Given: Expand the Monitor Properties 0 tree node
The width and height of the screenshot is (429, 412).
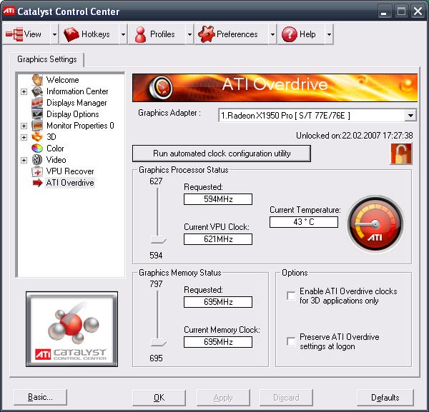Looking at the screenshot, I should (x=24, y=126).
